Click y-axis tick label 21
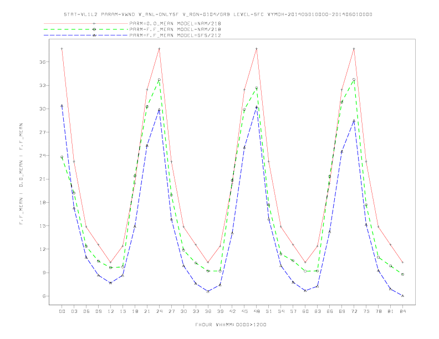Screen dimensions: 439x339 click(43, 179)
